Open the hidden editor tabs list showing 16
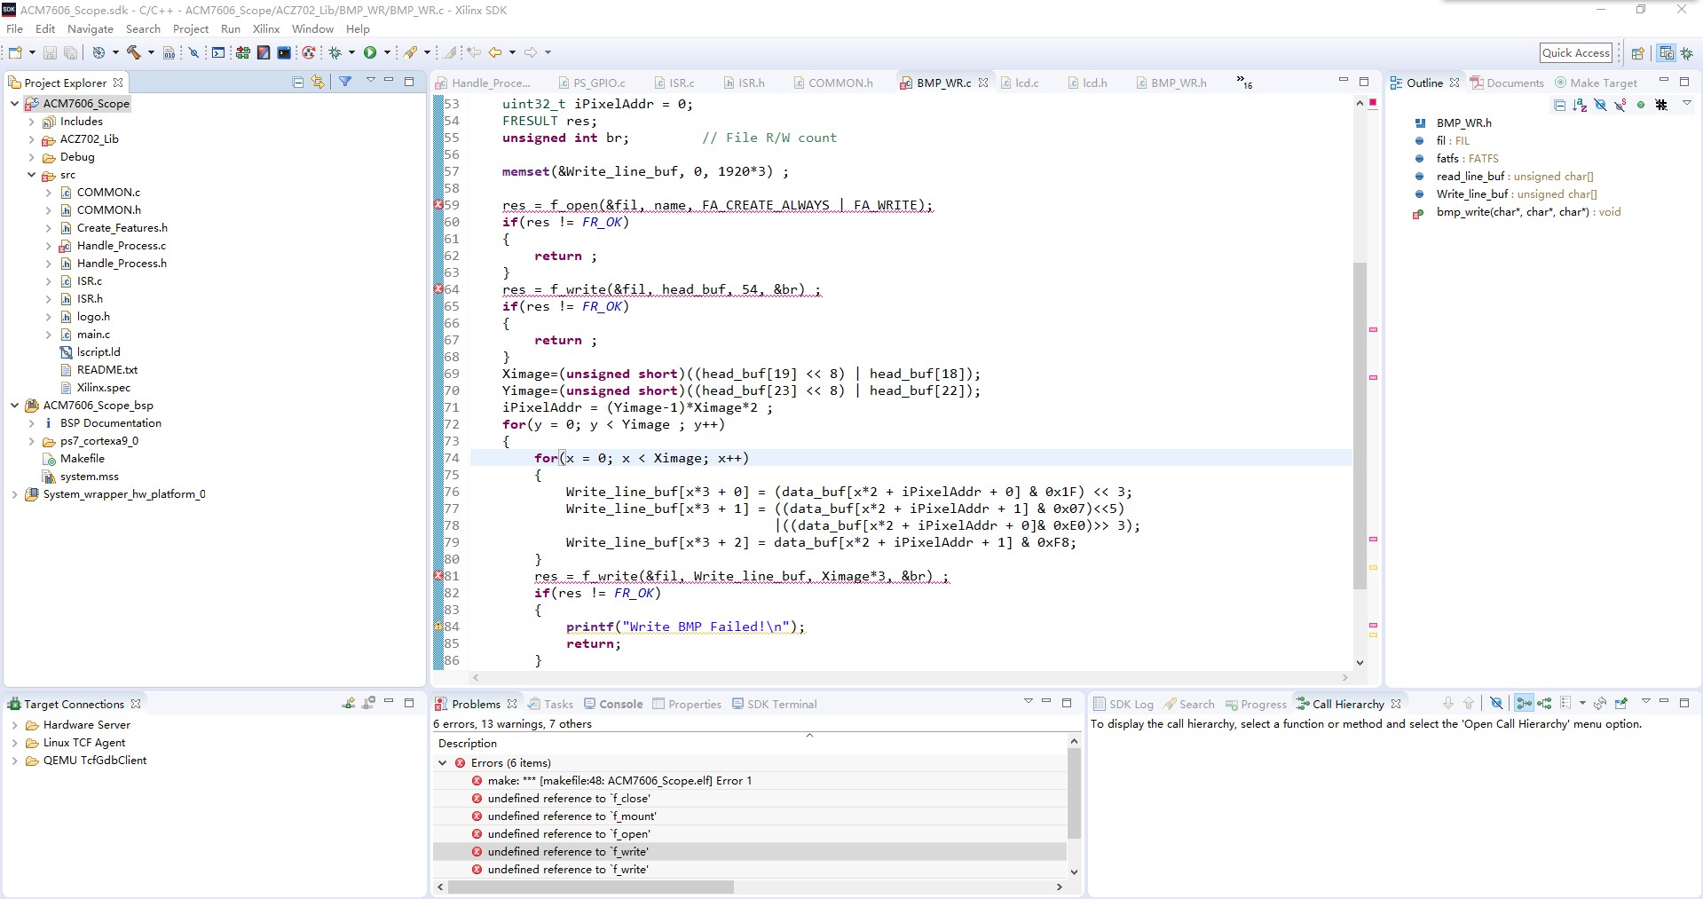Image resolution: width=1703 pixels, height=899 pixels. click(1244, 83)
